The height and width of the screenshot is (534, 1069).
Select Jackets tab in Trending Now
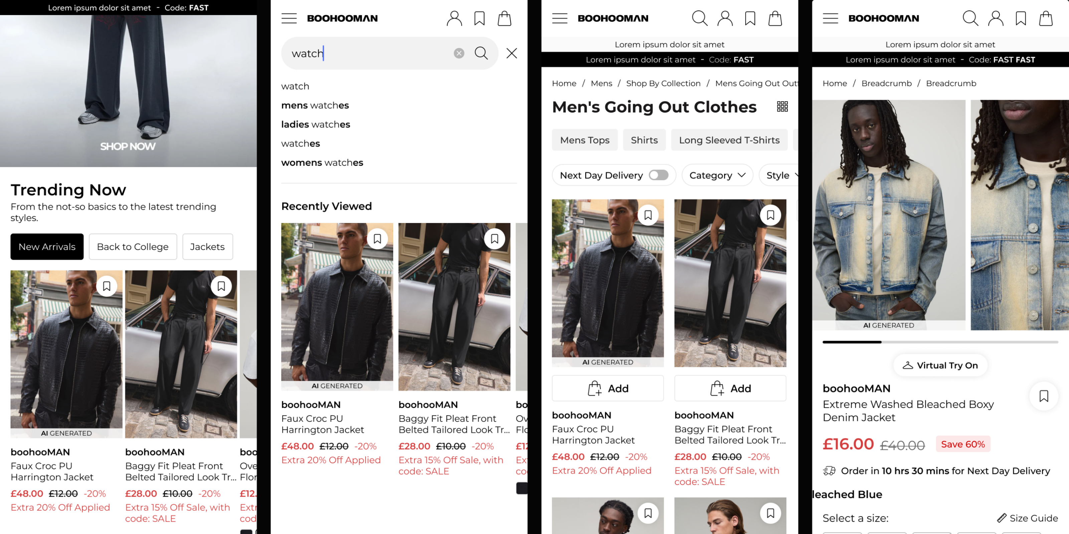click(x=207, y=247)
